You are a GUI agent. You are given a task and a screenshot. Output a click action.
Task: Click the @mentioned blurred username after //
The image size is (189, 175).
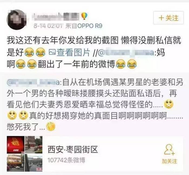click(126, 52)
